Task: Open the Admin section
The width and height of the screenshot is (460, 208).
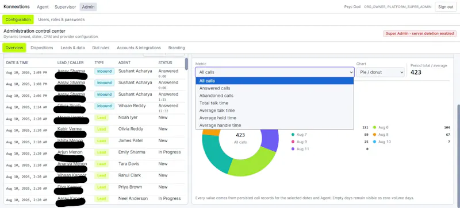Action: [88, 7]
